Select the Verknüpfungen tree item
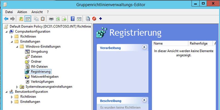This screenshot has width=220, height=110. tap(42, 81)
